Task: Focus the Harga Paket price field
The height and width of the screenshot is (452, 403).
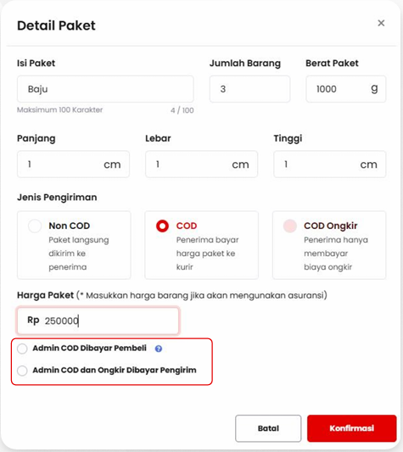Action: (x=98, y=321)
